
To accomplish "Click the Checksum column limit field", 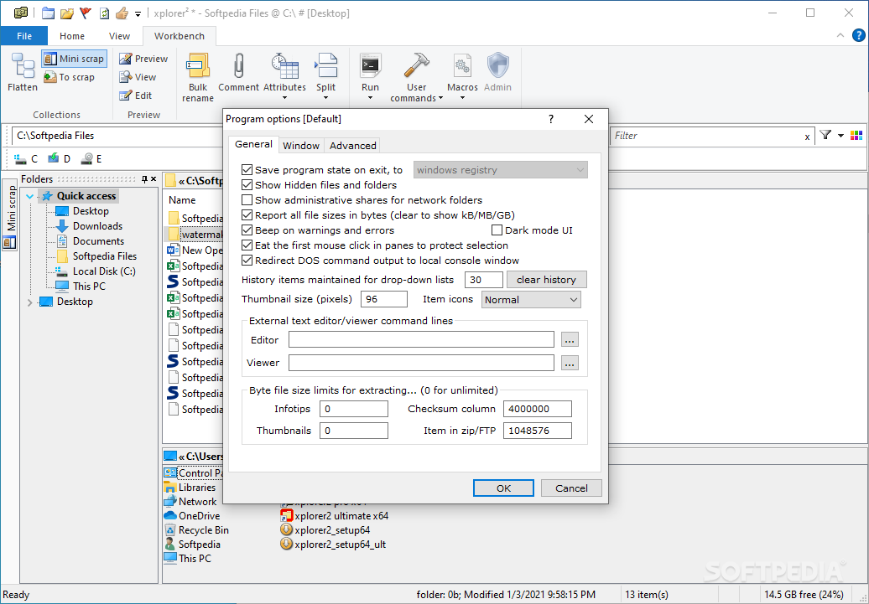I will 538,409.
